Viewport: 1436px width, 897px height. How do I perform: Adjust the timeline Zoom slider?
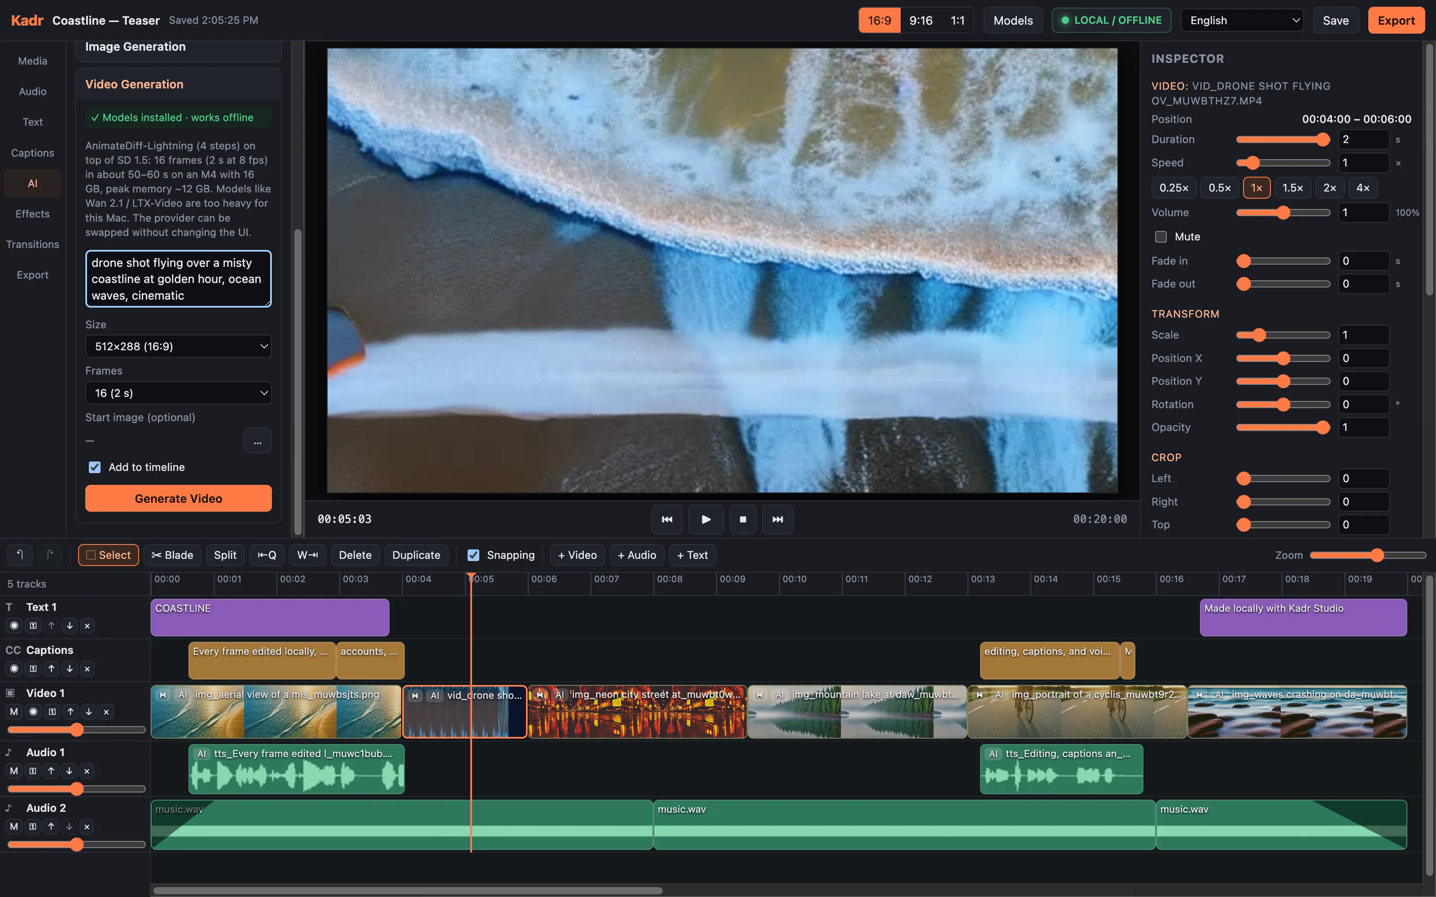point(1368,555)
